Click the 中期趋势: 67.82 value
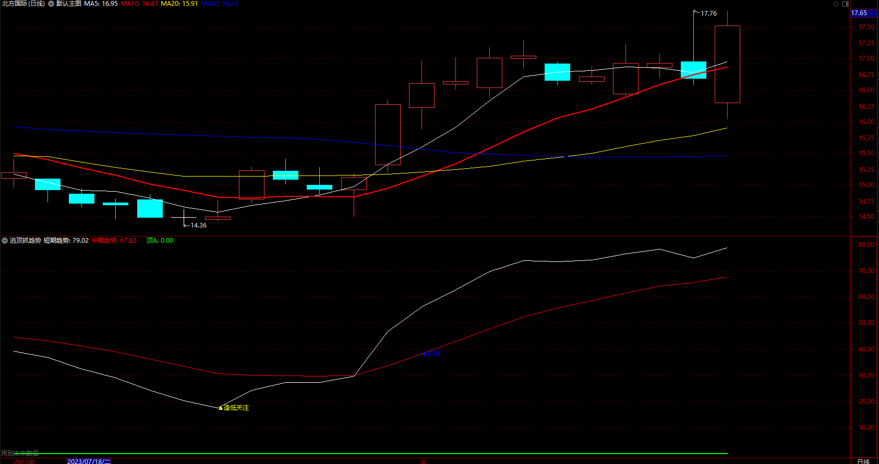Viewport: 879px width, 464px height. [x=114, y=241]
